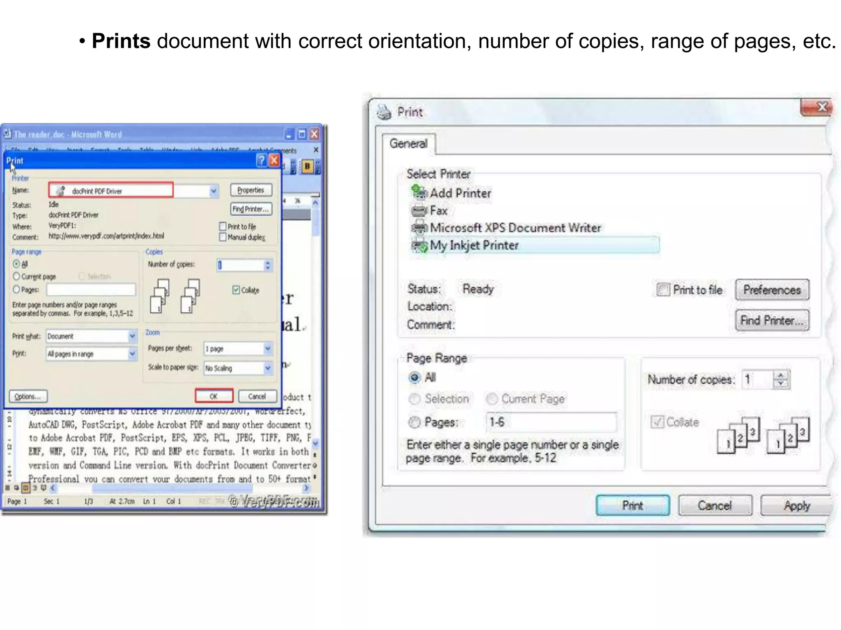Select the Current page radio button in the Word dialog
Image resolution: width=841 pixels, height=630 pixels.
[16, 276]
